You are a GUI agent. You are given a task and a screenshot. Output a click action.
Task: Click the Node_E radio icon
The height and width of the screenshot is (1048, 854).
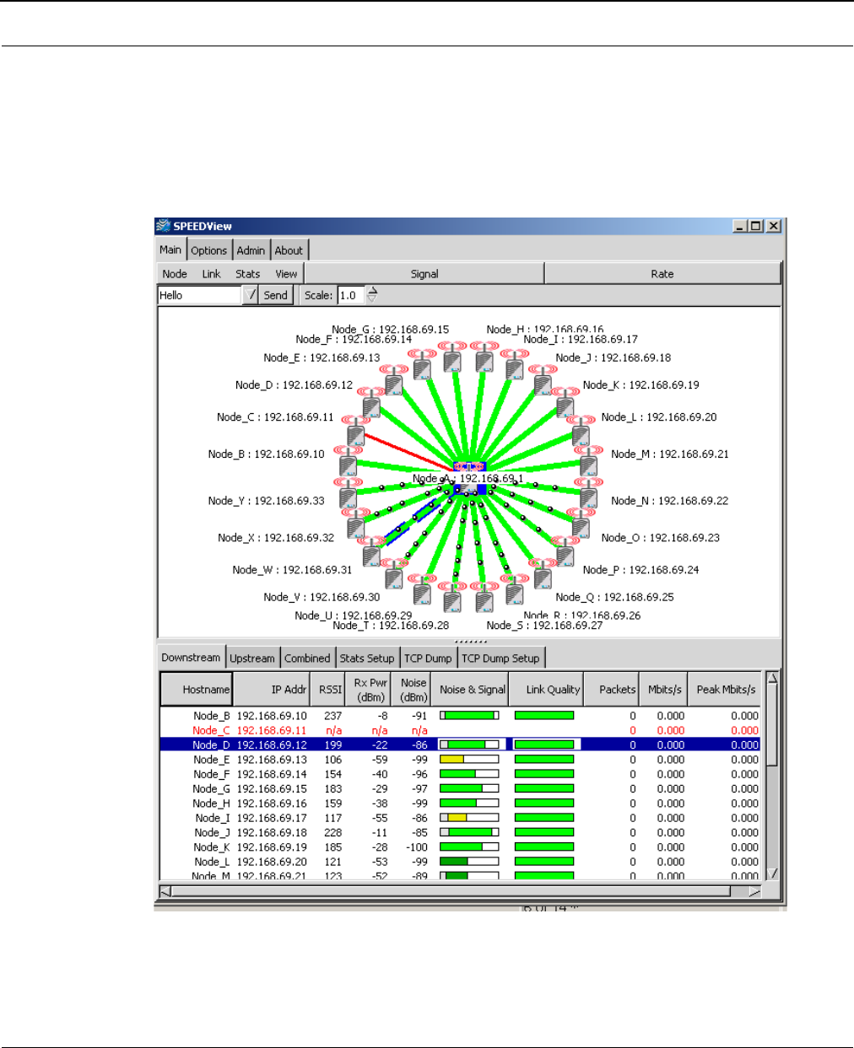[394, 382]
